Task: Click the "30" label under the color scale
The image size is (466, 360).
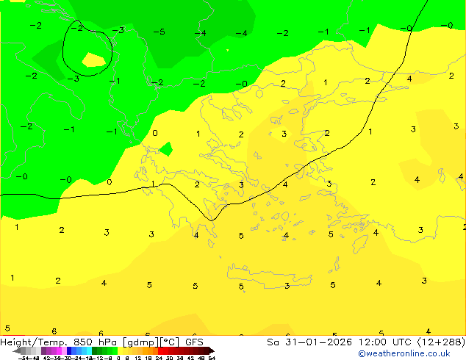Action: (169, 358)
